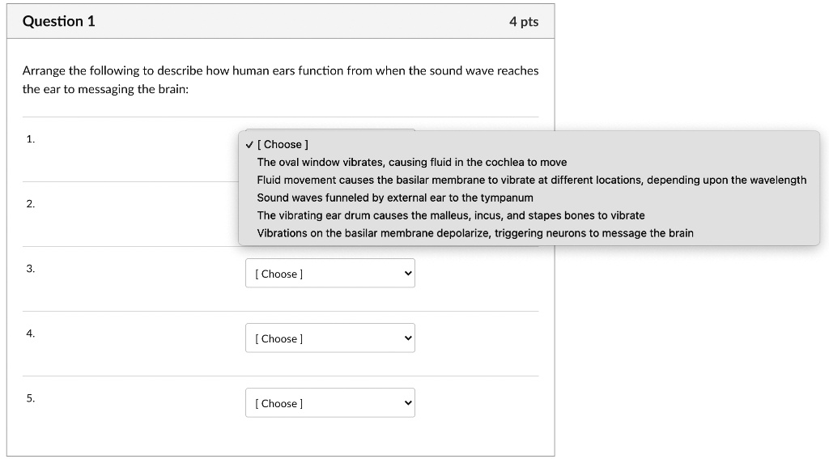This screenshot has height=459, width=829.
Task: Click the chevron arrow on item 3 dropdown
Action: (x=408, y=274)
